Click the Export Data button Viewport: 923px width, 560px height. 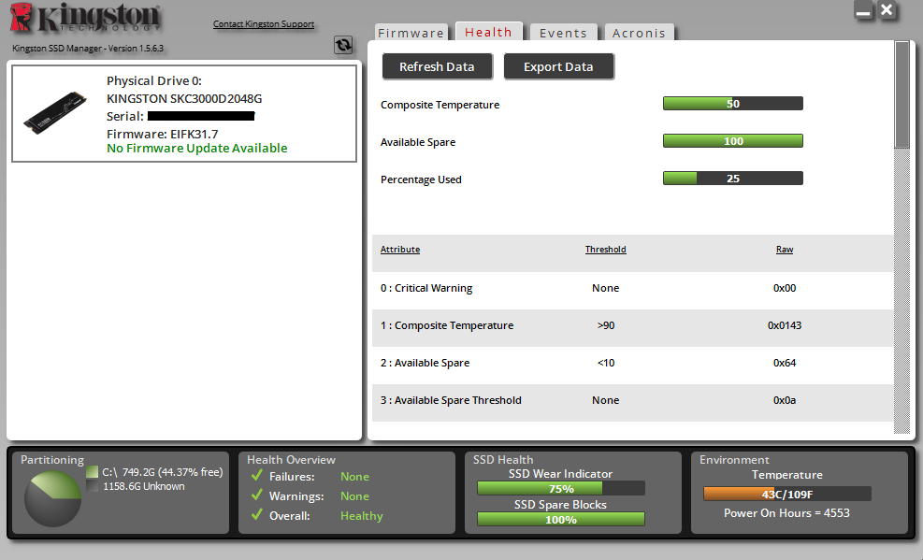click(x=558, y=67)
